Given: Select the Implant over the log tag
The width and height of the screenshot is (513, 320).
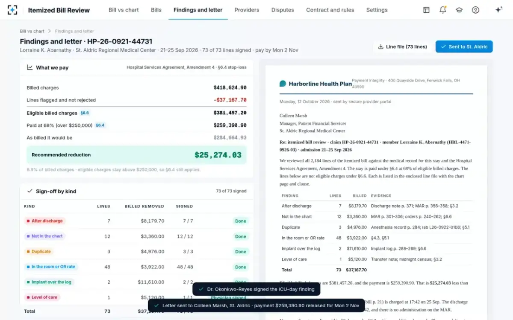Looking at the screenshot, I should coord(49,282).
